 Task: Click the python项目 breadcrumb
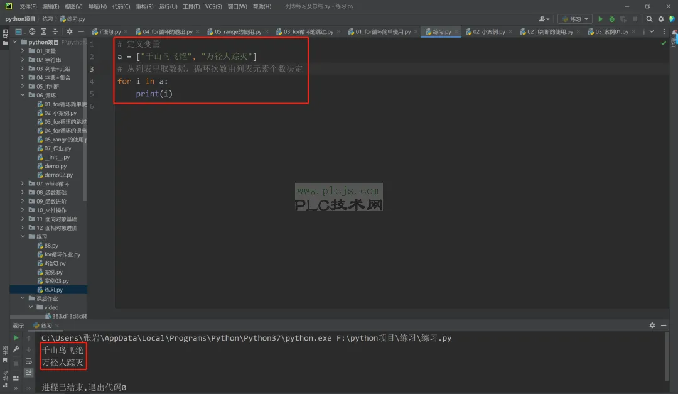(x=20, y=19)
